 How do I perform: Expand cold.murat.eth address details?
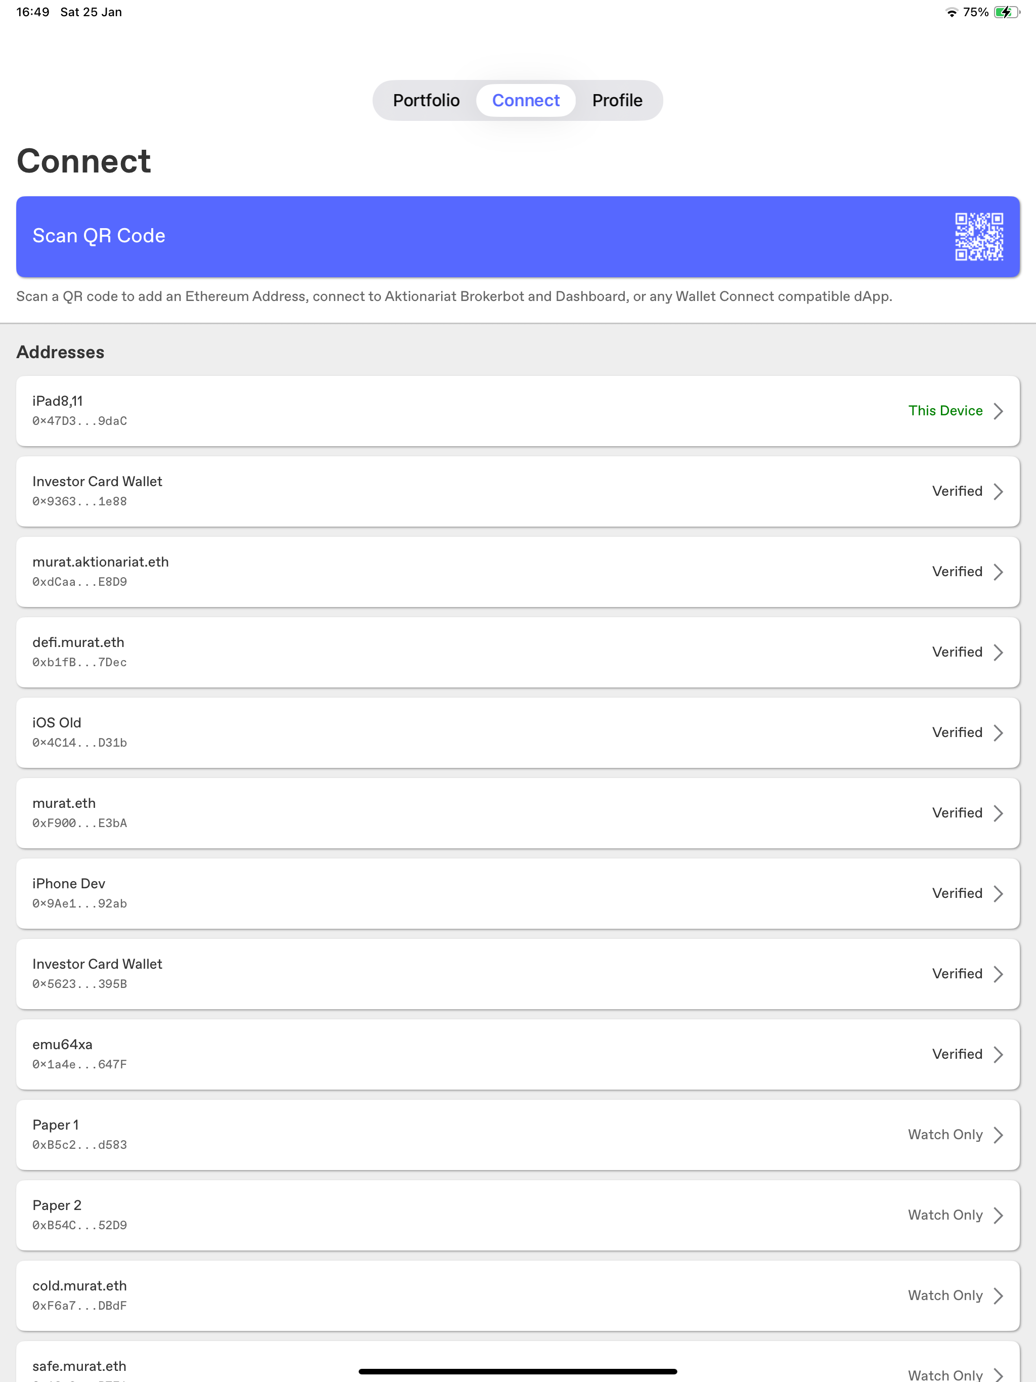tap(518, 1296)
